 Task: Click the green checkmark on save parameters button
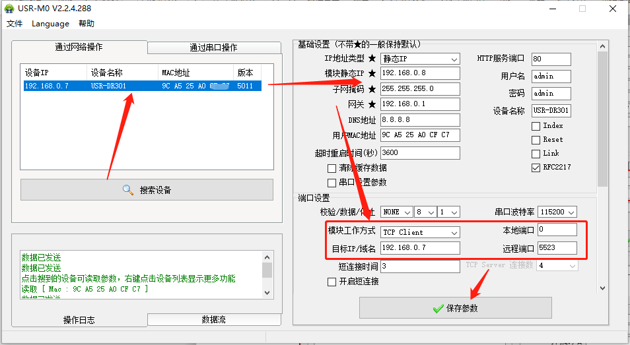click(x=437, y=308)
